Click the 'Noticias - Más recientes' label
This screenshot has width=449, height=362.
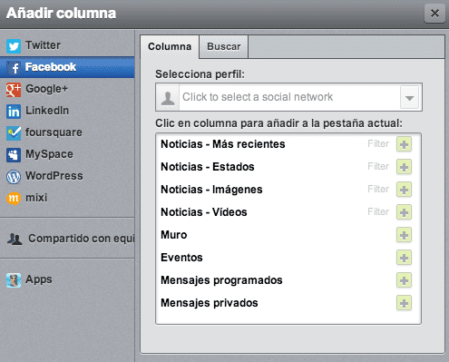[223, 144]
